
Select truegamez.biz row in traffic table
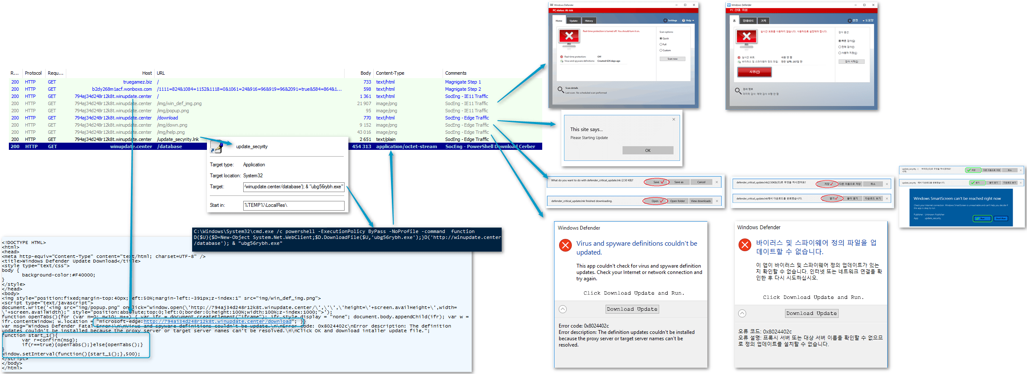[275, 82]
